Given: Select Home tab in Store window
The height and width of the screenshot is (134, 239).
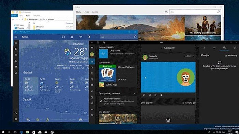Looking at the screenshot, I should [79, 12].
